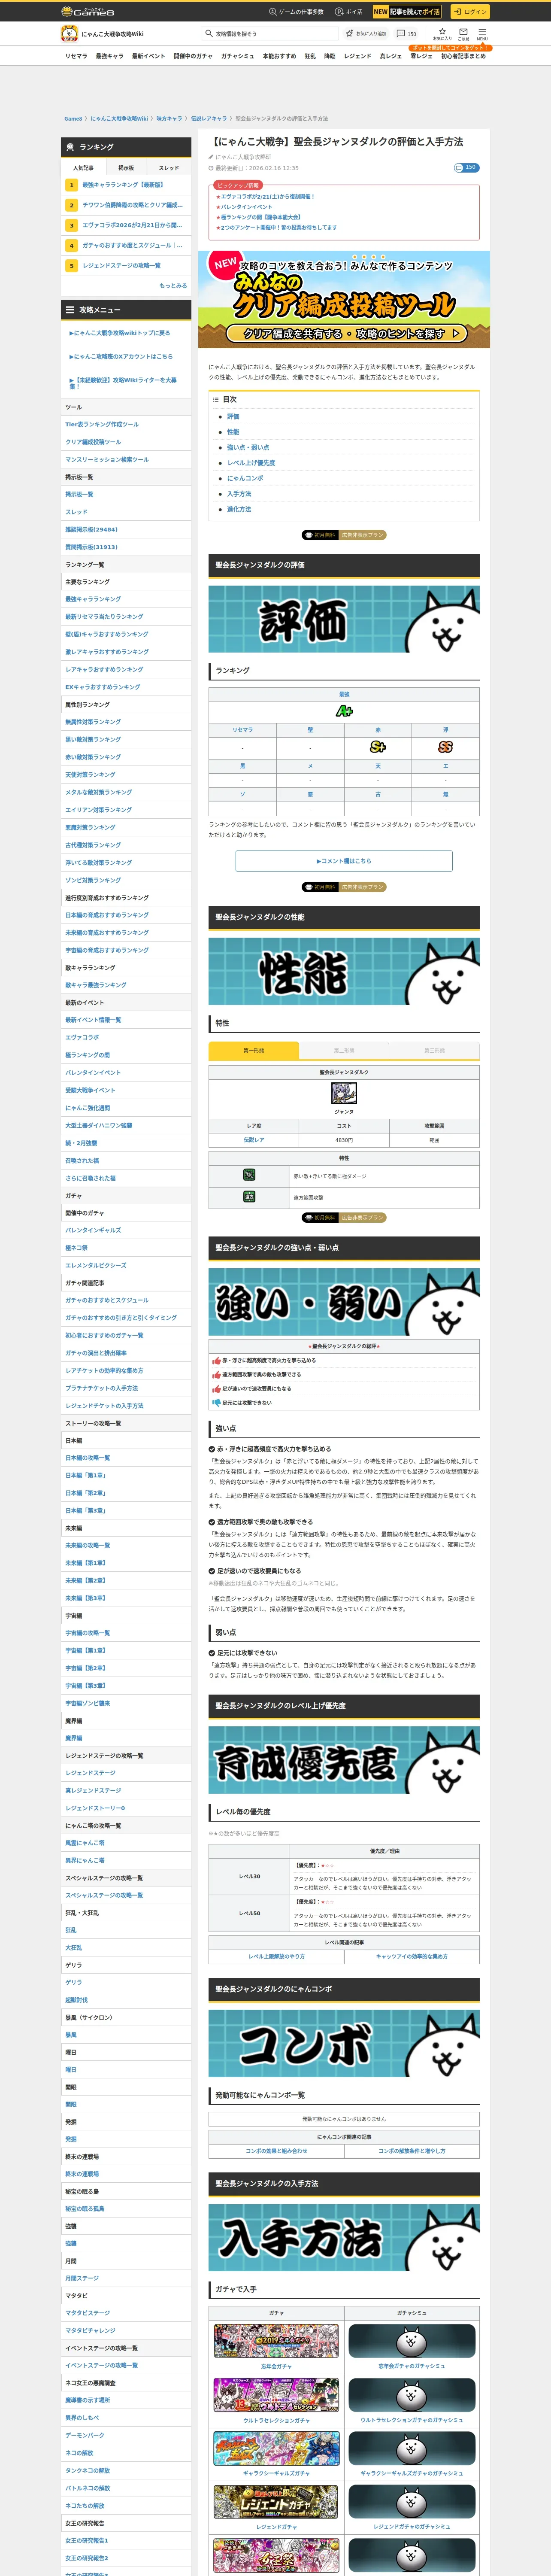
Task: Open 忘年会ガチャ text link
Action: pos(276,2366)
